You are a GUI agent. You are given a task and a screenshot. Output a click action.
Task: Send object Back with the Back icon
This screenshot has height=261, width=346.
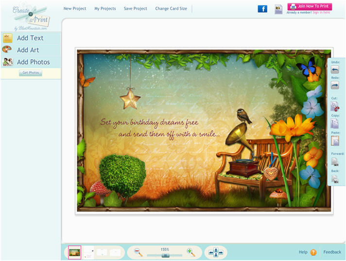(335, 179)
